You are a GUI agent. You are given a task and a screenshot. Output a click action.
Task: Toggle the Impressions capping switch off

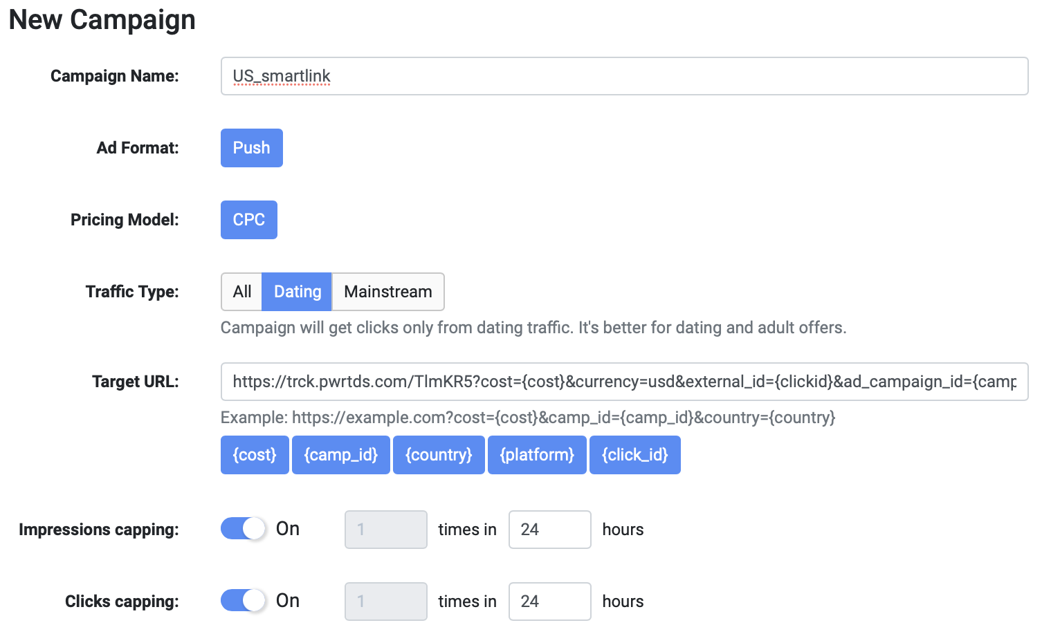coord(243,529)
